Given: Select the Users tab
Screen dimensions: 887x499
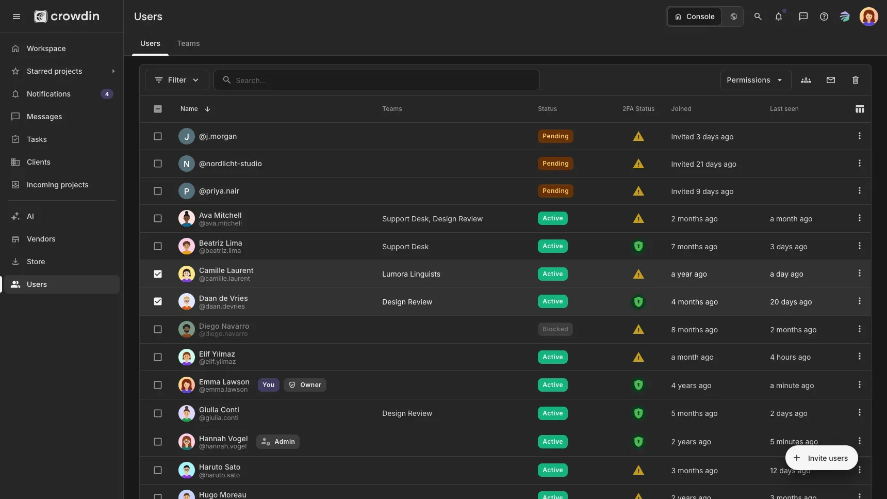Looking at the screenshot, I should click(x=150, y=43).
